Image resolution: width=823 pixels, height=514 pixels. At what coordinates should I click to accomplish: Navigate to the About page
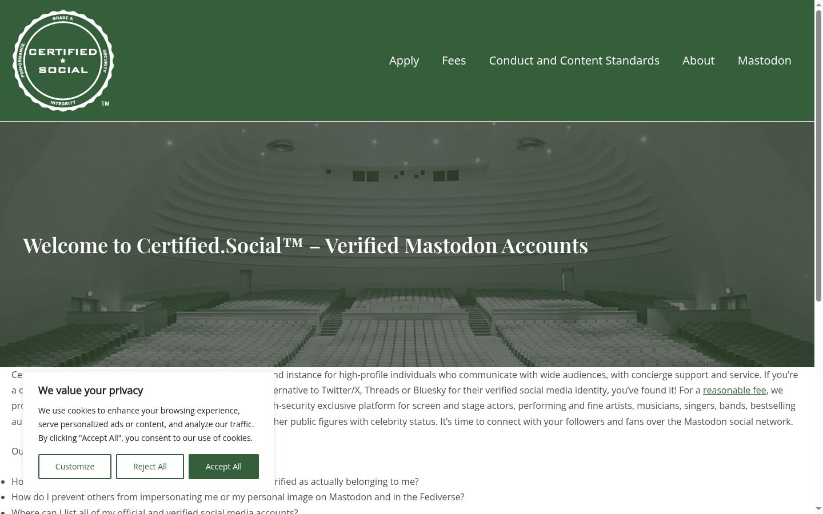[x=698, y=61]
